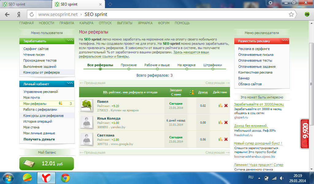
Task: Open the red 9.920 side widget
Action: 304,134
